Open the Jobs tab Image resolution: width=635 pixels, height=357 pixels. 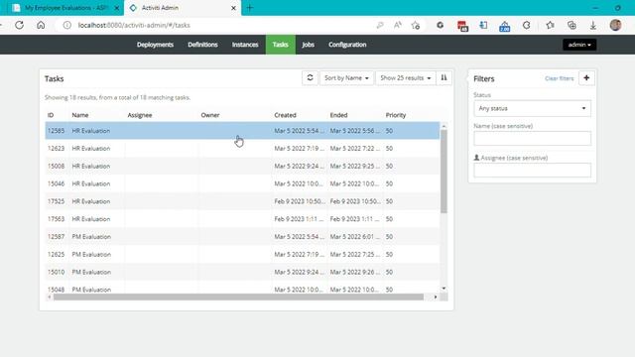(x=308, y=45)
